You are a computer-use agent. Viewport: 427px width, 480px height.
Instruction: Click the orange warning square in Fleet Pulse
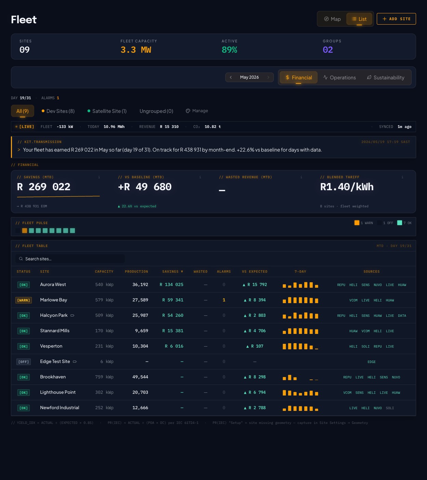pos(25,231)
